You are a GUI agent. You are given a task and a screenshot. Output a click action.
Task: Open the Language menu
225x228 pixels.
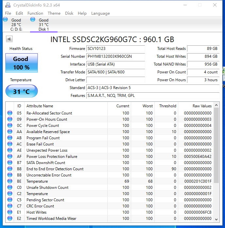point(100,13)
